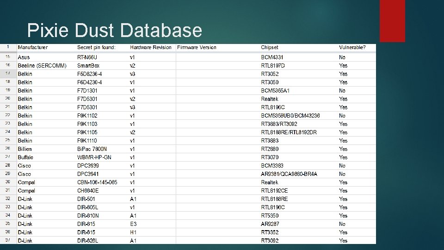Select the RT3352 chipset cell
This screenshot has width=444, height=250.
270,232
